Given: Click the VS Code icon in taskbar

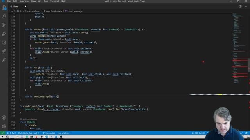Looking at the screenshot, I should pyautogui.click(x=46, y=136).
